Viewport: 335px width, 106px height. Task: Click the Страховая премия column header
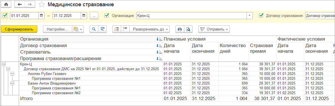[x=262, y=52]
